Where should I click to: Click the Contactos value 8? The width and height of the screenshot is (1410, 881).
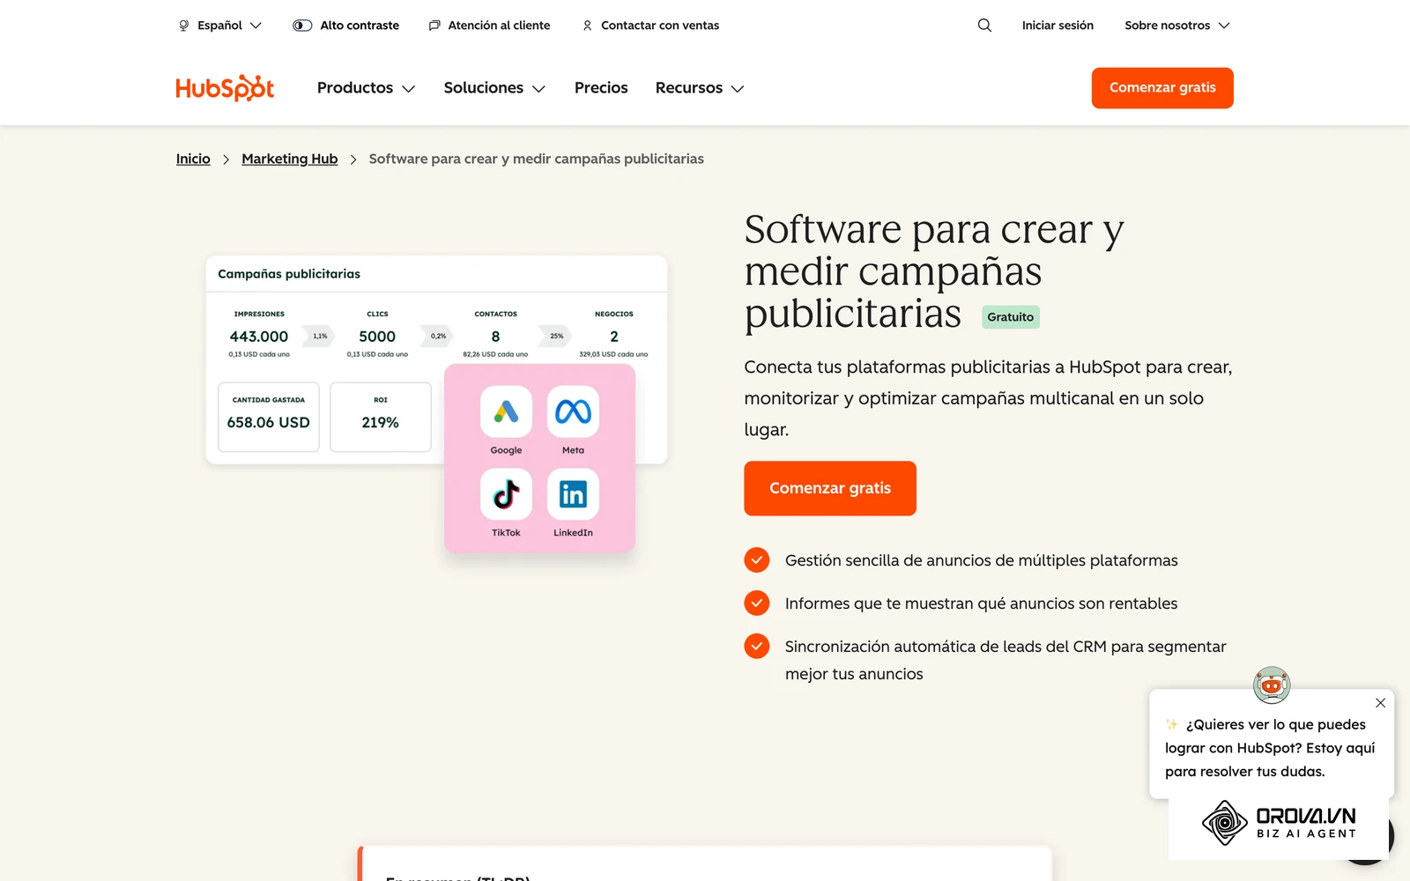pyautogui.click(x=495, y=337)
